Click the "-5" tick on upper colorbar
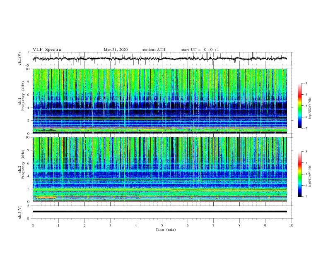 (x=306, y=106)
